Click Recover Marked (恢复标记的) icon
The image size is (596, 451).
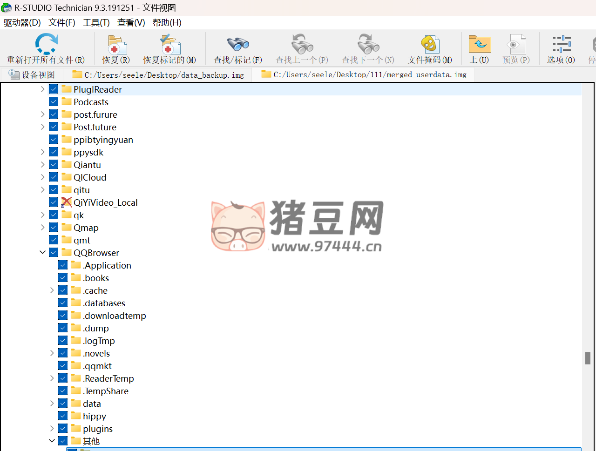click(x=169, y=45)
